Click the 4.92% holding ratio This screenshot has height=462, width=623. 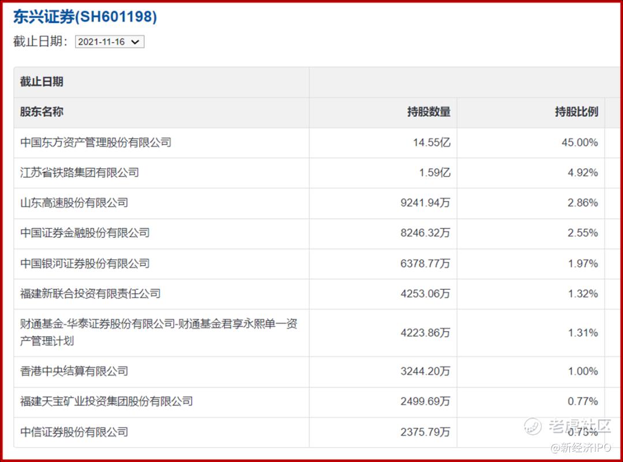[x=583, y=173]
